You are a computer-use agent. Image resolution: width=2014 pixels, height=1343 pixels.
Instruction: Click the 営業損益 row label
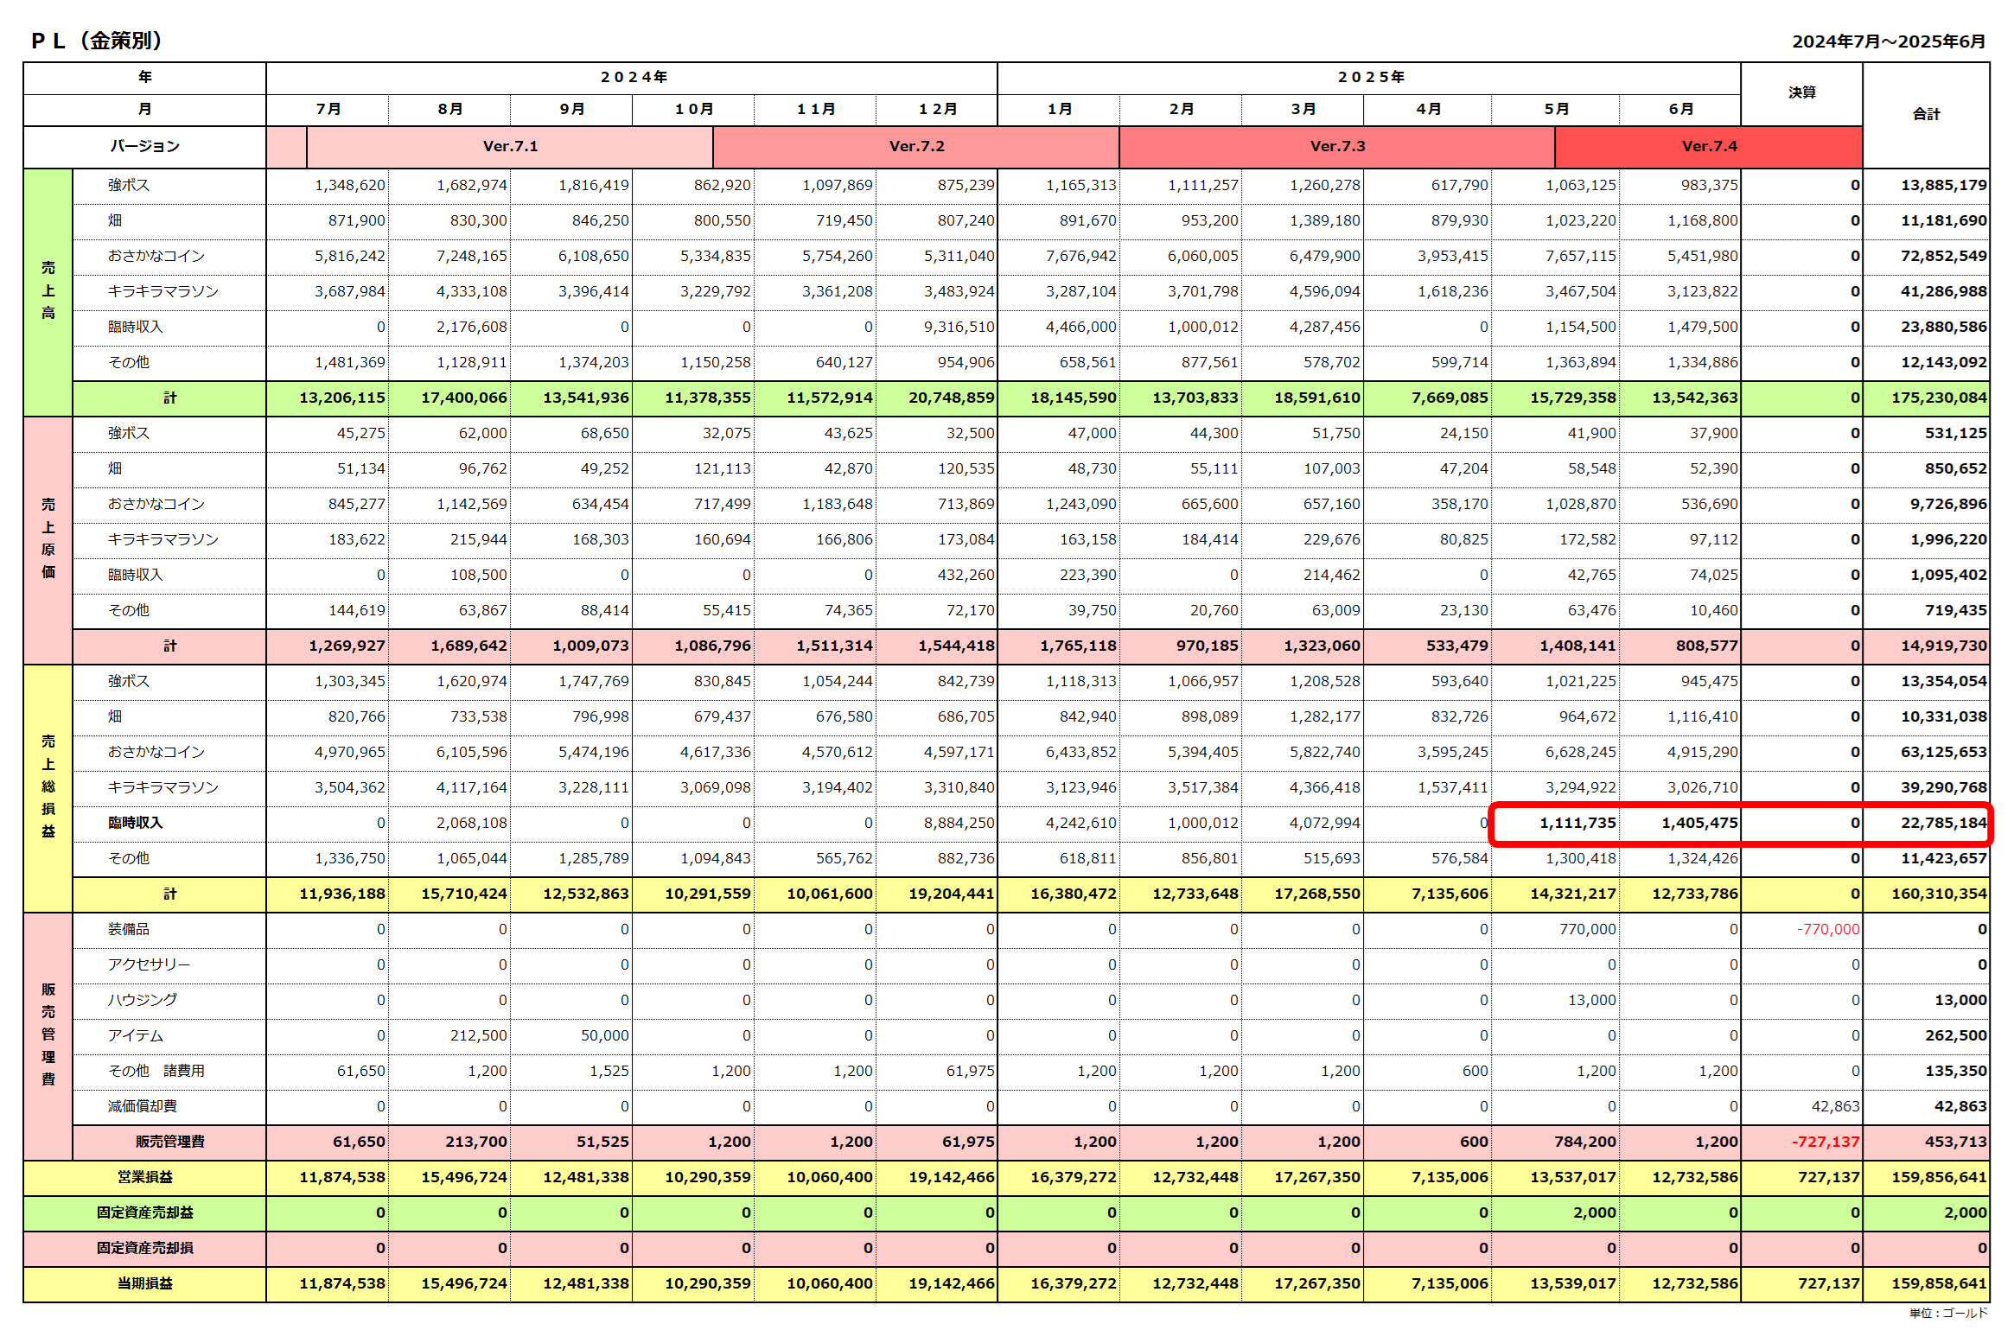[144, 1177]
